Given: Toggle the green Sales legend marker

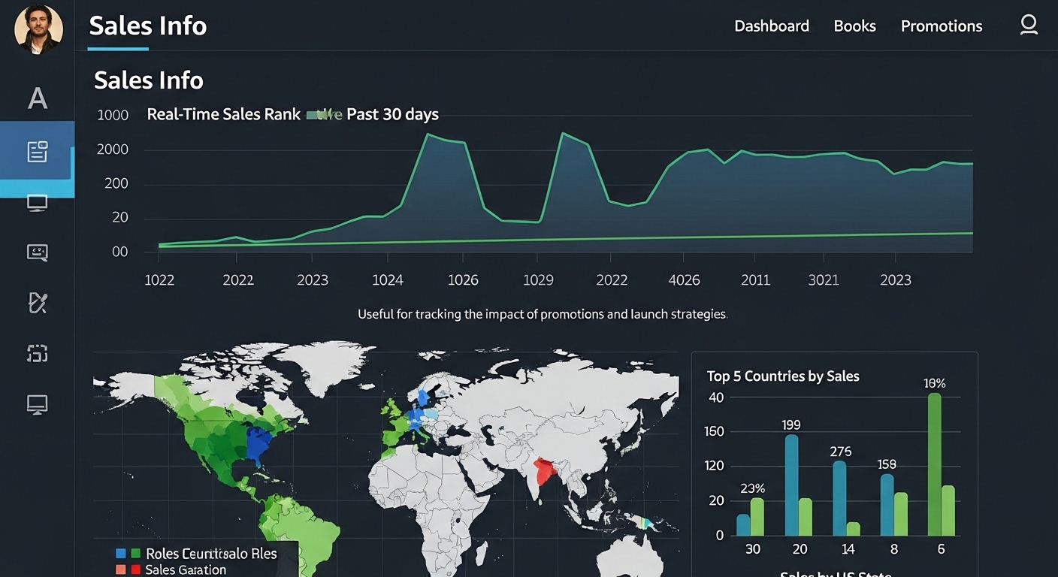Looking at the screenshot, I should [135, 553].
